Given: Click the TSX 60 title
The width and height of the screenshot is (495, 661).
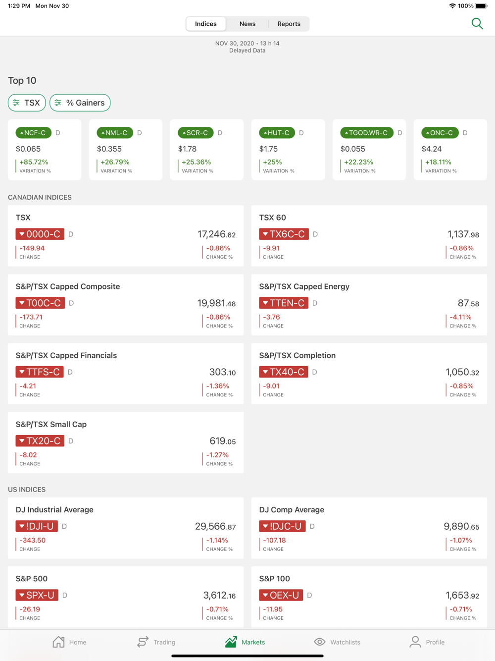Looking at the screenshot, I should pos(273,218).
